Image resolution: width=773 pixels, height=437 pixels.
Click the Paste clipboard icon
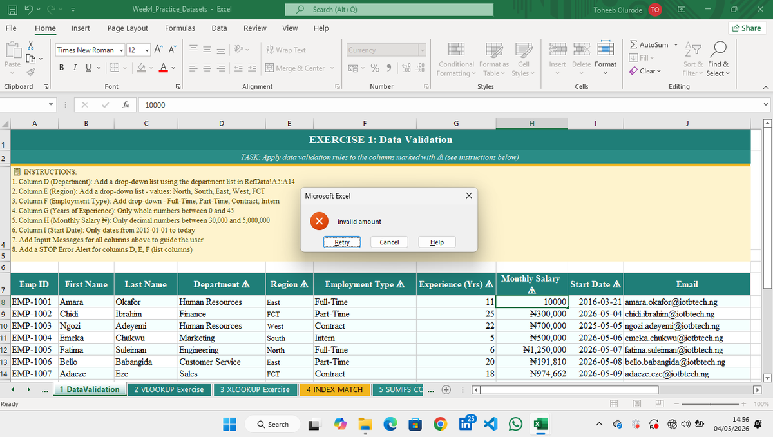click(12, 50)
